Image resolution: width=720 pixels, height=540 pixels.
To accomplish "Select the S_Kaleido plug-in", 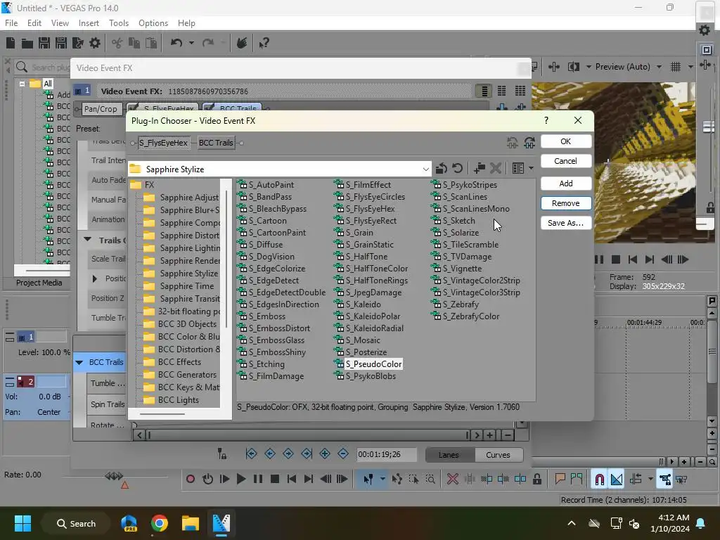I will (363, 304).
